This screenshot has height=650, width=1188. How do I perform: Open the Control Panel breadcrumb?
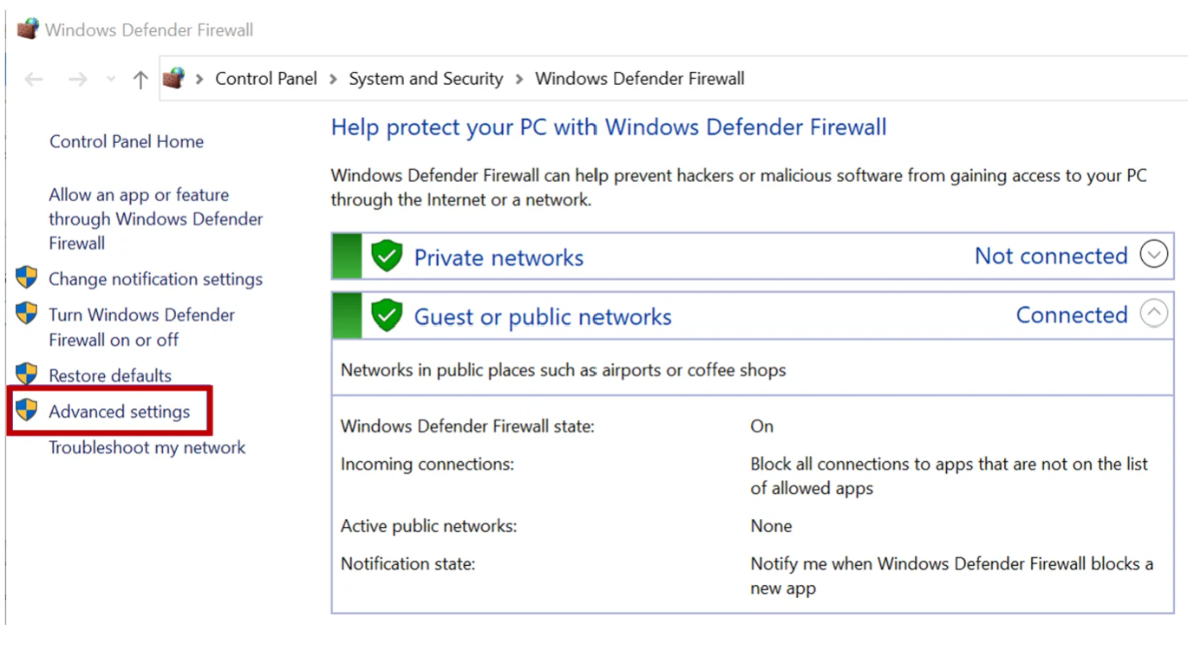click(266, 79)
